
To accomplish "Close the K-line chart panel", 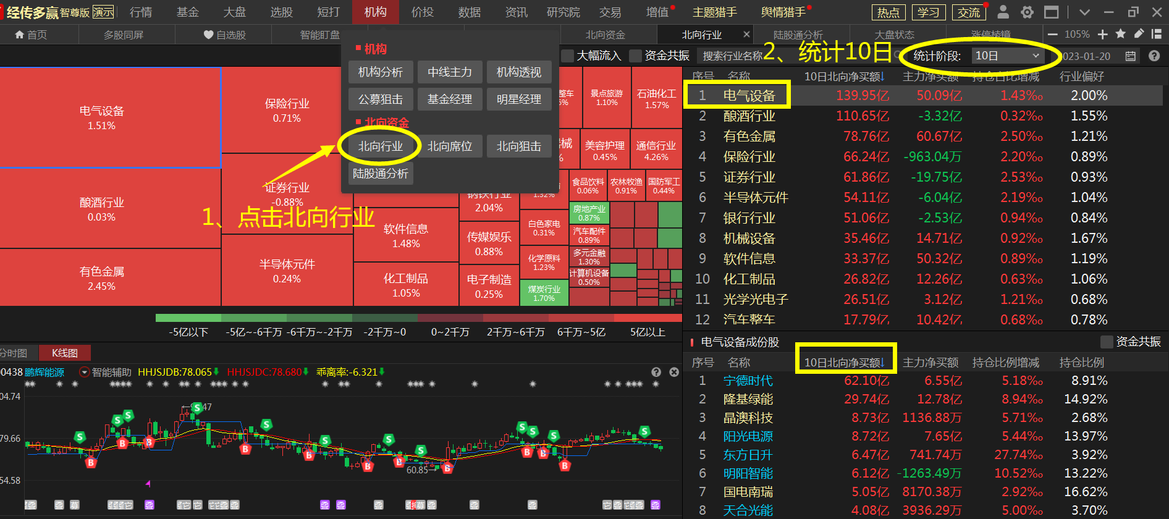I will pos(674,372).
